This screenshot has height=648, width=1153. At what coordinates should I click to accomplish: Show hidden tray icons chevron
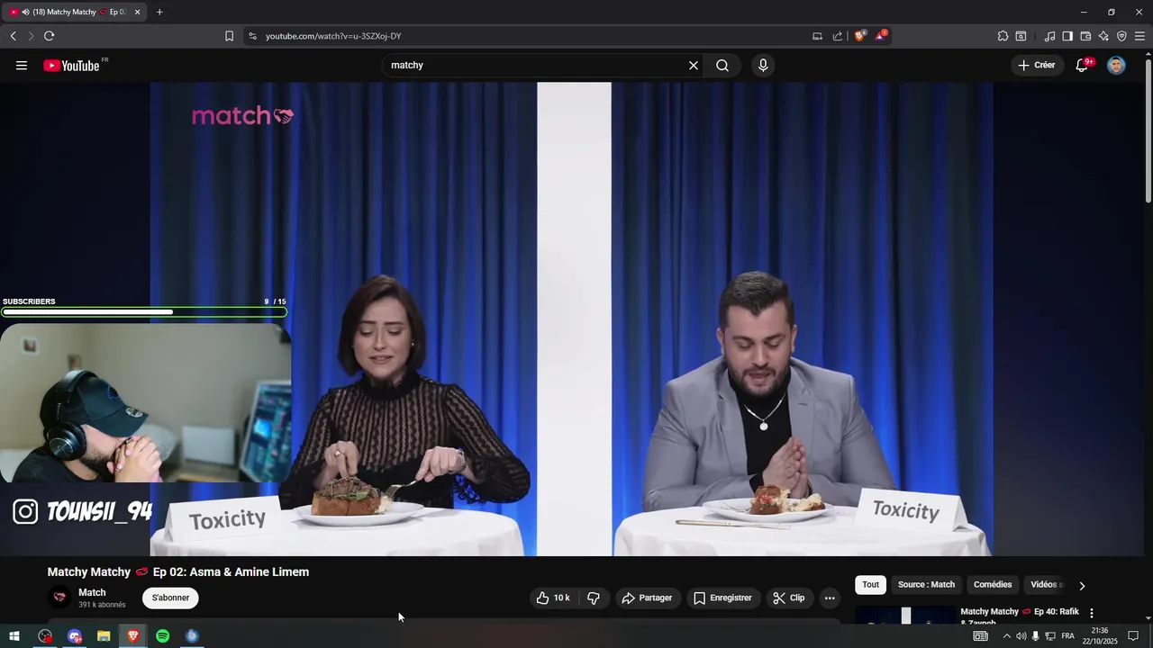pos(1006,636)
